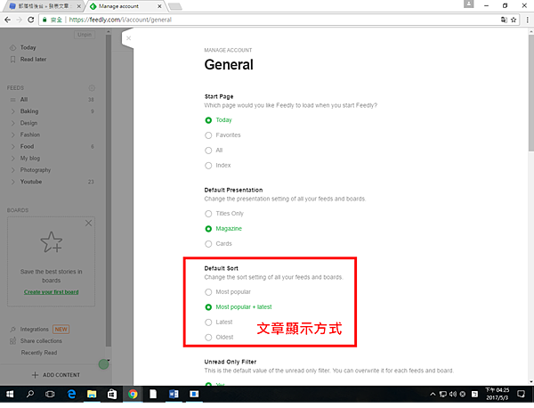534x408 pixels.
Task: Expand the Food feed folder
Action: click(x=13, y=147)
